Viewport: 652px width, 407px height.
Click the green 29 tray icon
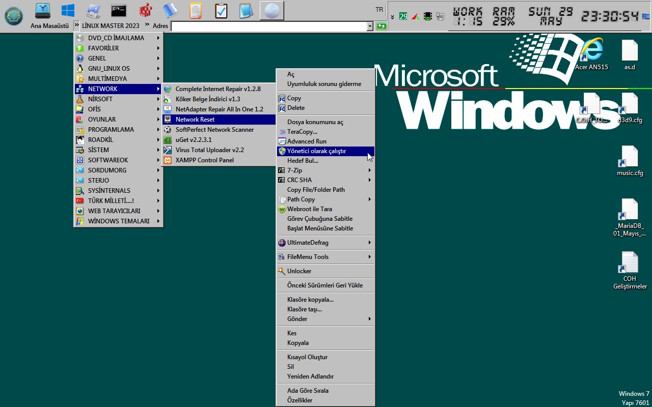pyautogui.click(x=403, y=16)
